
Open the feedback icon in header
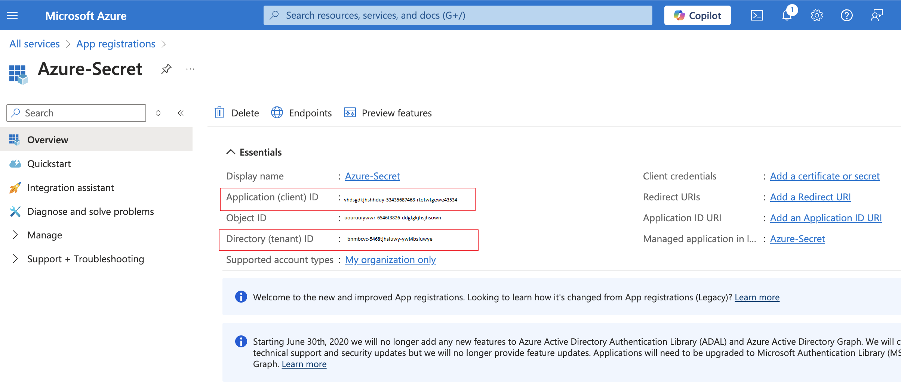pos(876,15)
